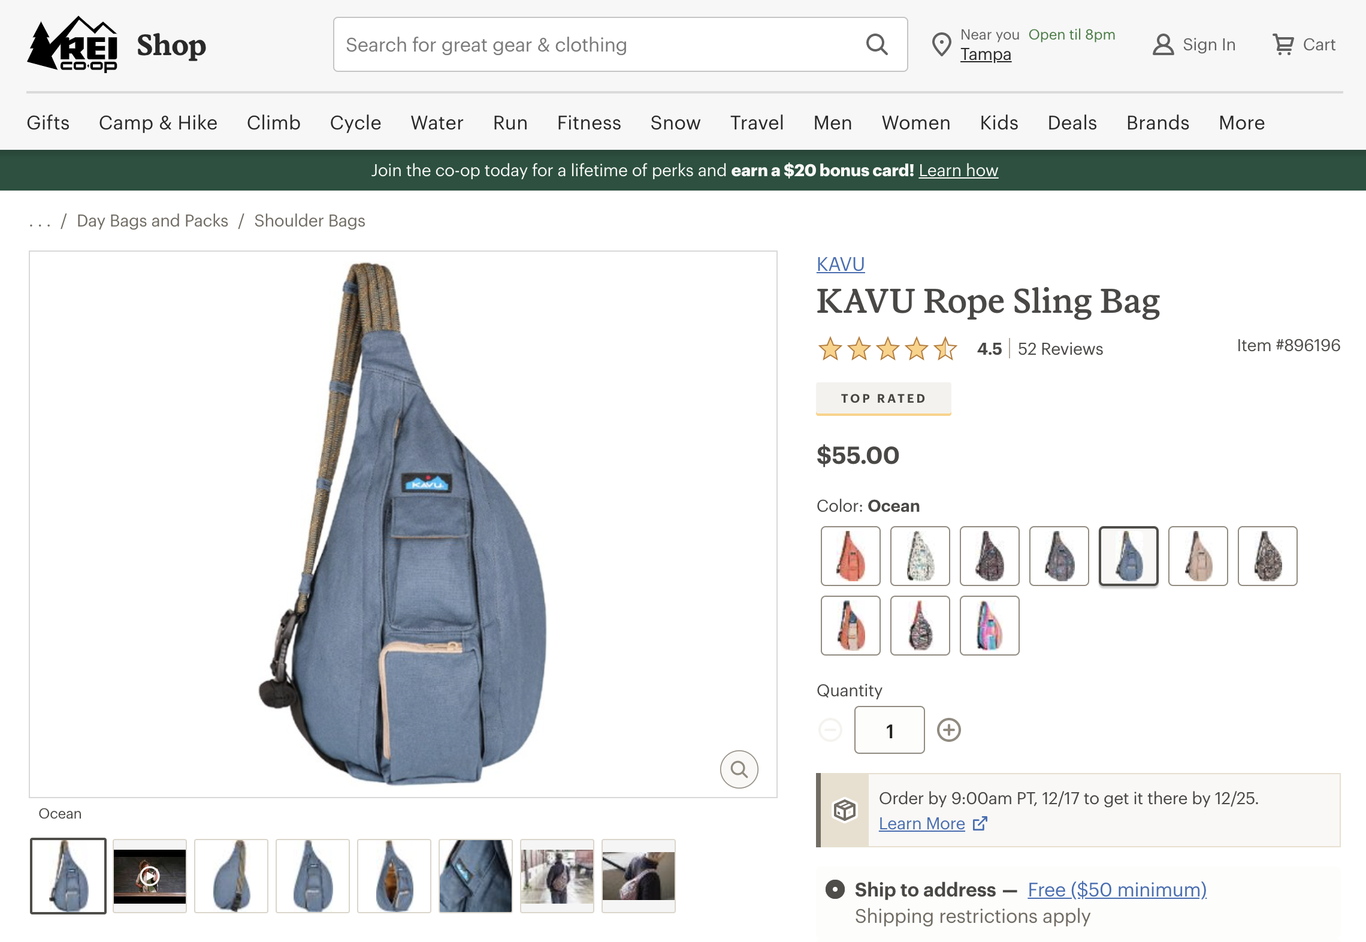Increase quantity with the plus stepper
Image resolution: width=1366 pixels, height=942 pixels.
pos(948,730)
